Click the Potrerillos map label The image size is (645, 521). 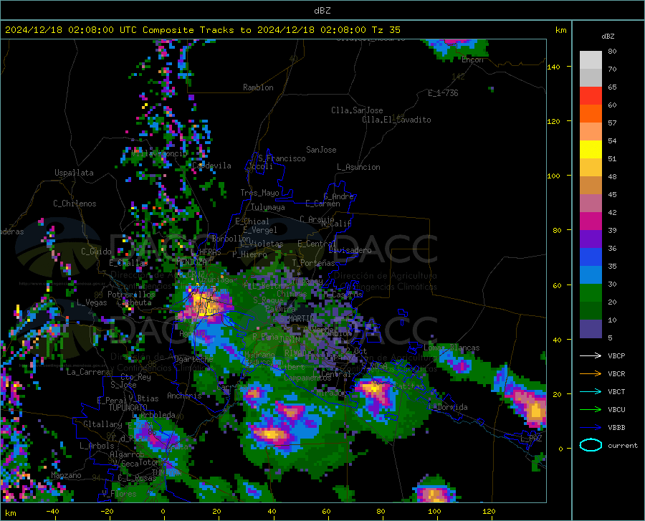[131, 295]
